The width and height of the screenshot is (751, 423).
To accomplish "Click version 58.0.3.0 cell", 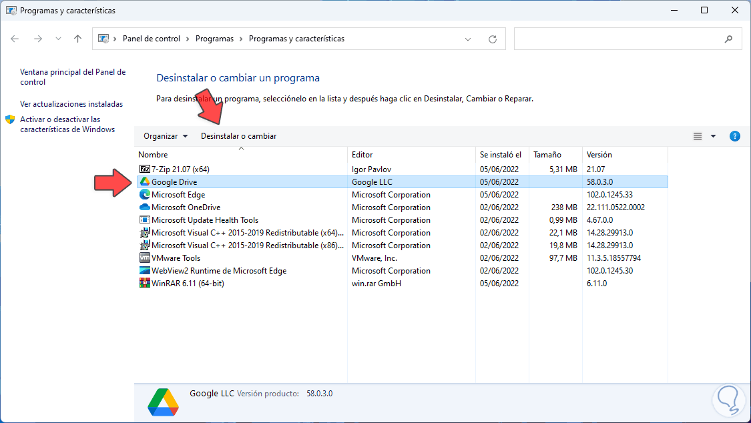I will (599, 182).
